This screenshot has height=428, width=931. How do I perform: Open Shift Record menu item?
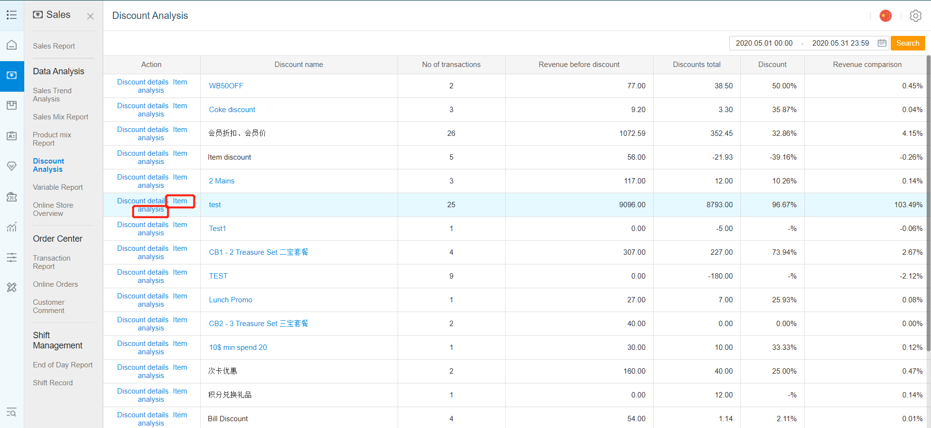point(53,383)
